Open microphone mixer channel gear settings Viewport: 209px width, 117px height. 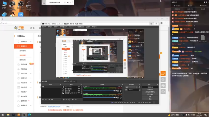click(121, 91)
